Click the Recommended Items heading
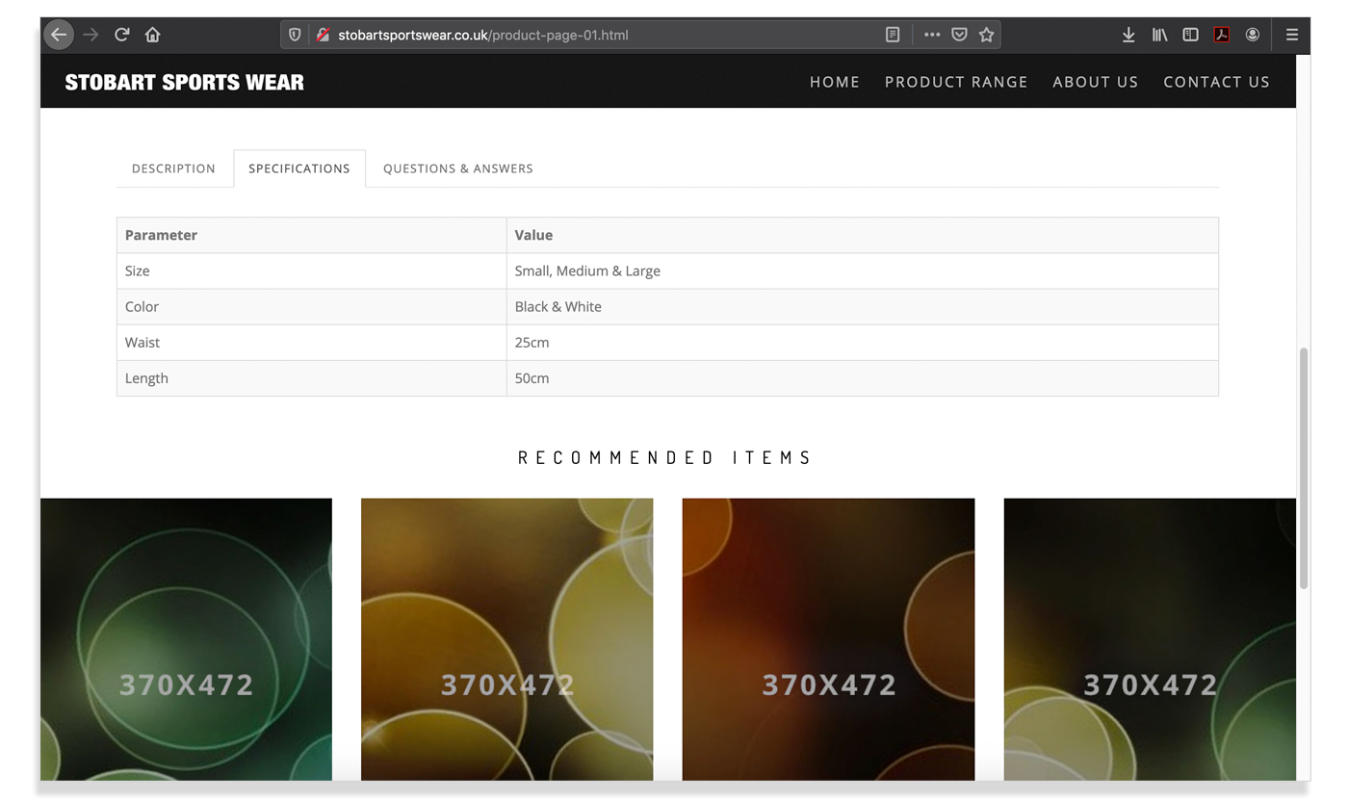Image resolution: width=1348 pixels, height=799 pixels. coord(665,457)
